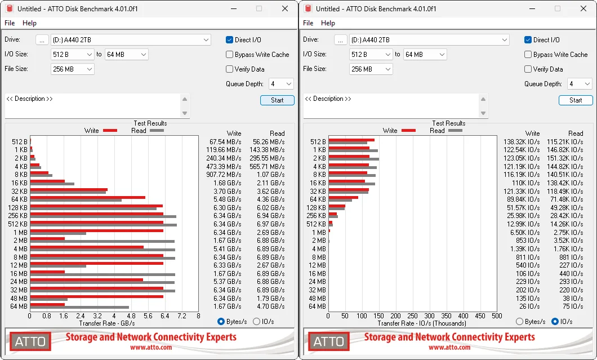Browse drives with '...' button in left window
The height and width of the screenshot is (360, 597).
tap(42, 39)
